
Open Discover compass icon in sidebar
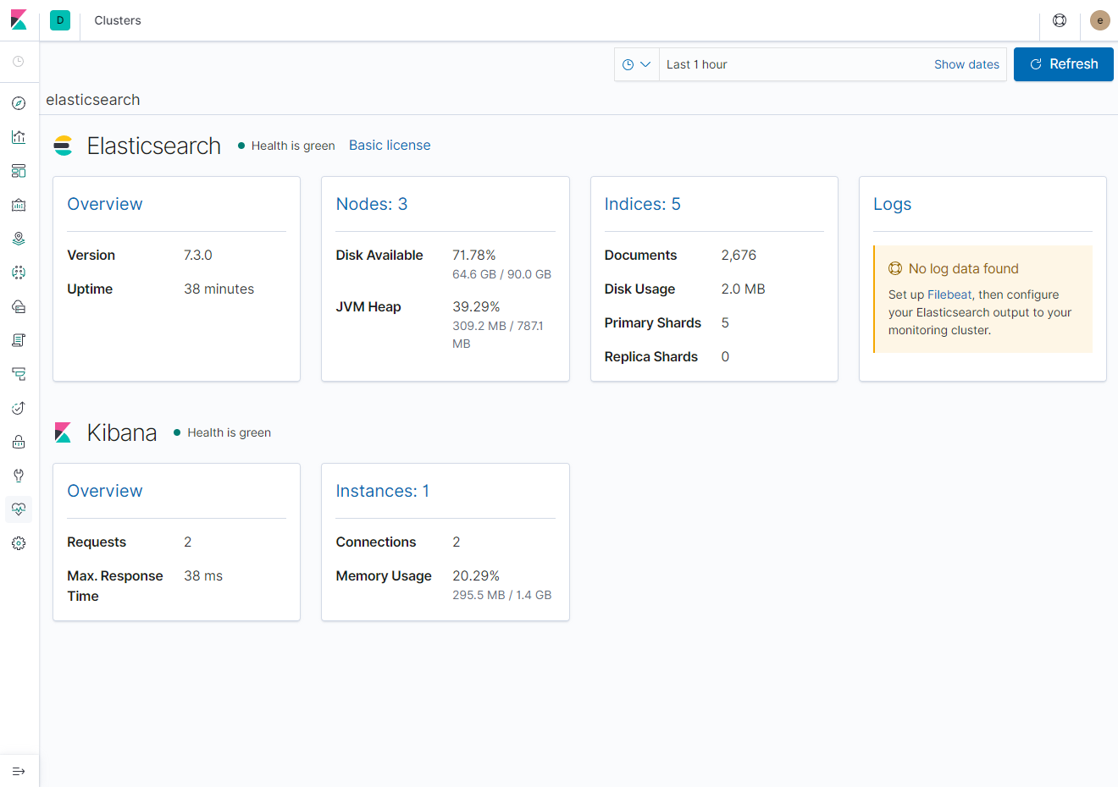19,103
